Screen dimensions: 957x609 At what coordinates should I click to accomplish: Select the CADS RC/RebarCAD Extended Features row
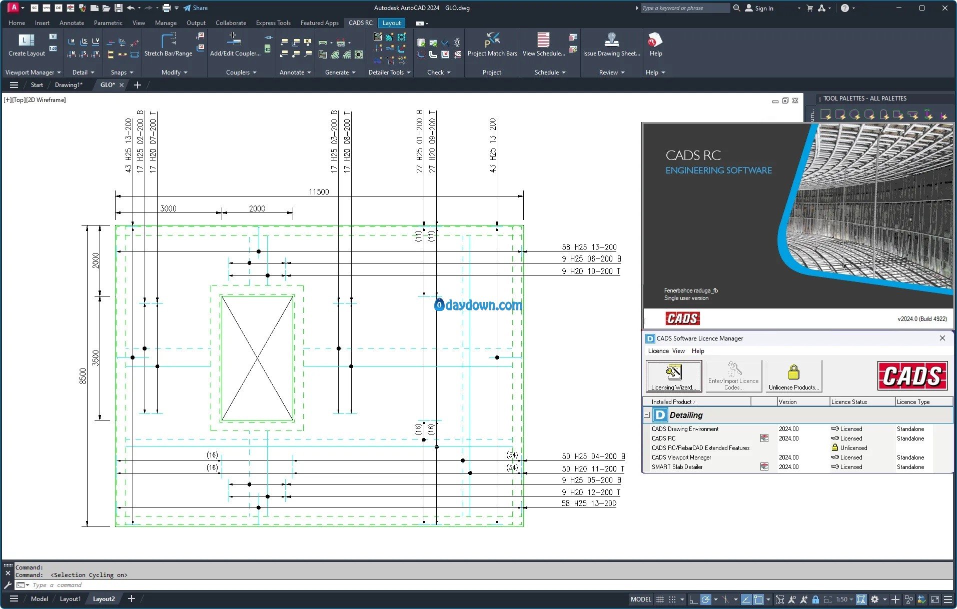[x=797, y=448]
